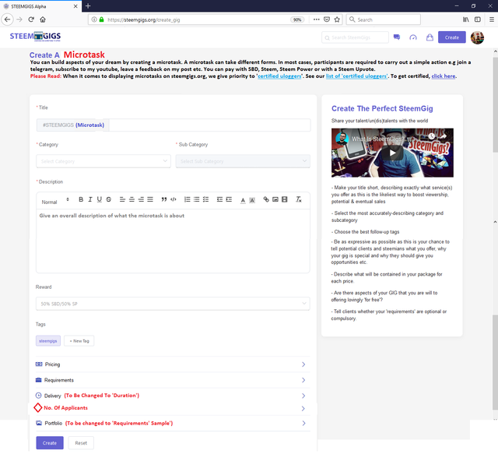Insert a code block in the description
Screen dimensions: 498x475
pos(174,199)
